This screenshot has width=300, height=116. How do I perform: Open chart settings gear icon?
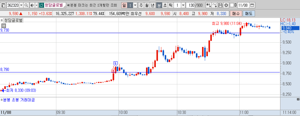pyautogui.click(x=226, y=5)
